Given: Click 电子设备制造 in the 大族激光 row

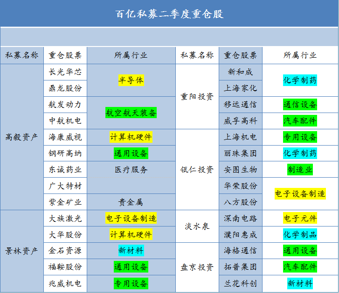Looking at the screenshot, I should click(x=131, y=218).
